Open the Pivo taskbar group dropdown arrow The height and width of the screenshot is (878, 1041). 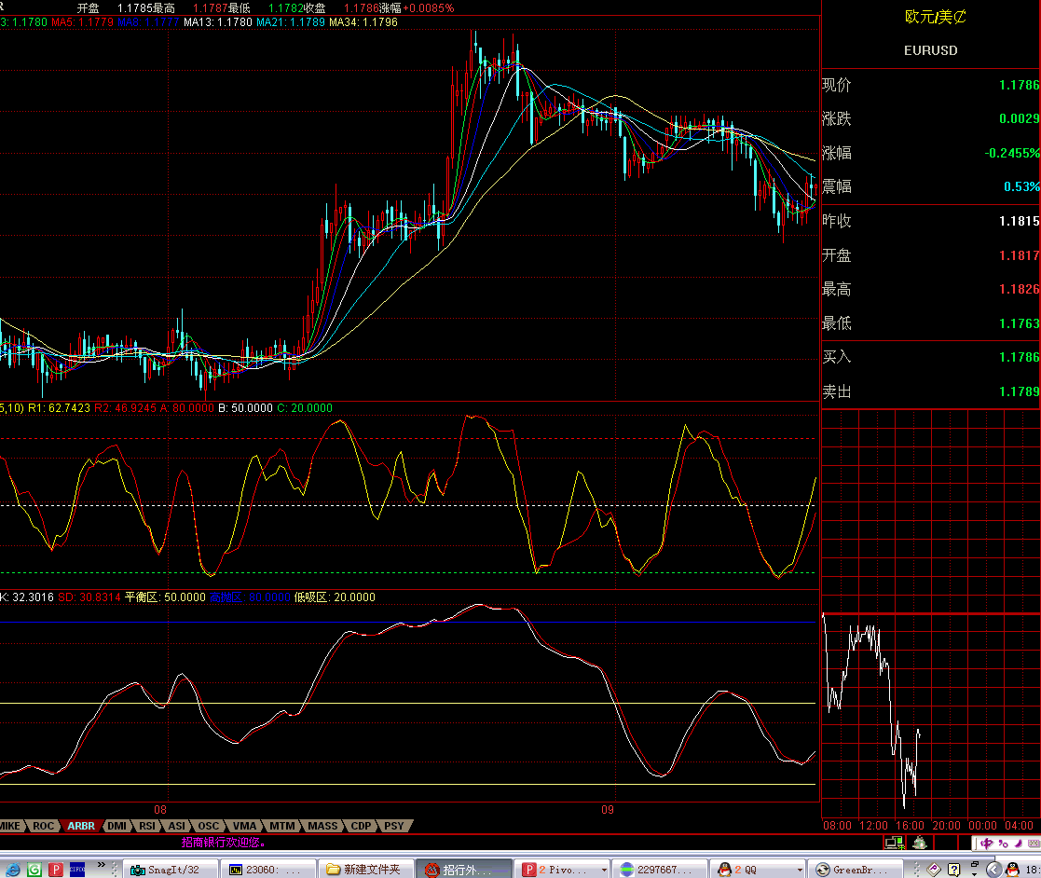click(x=604, y=870)
